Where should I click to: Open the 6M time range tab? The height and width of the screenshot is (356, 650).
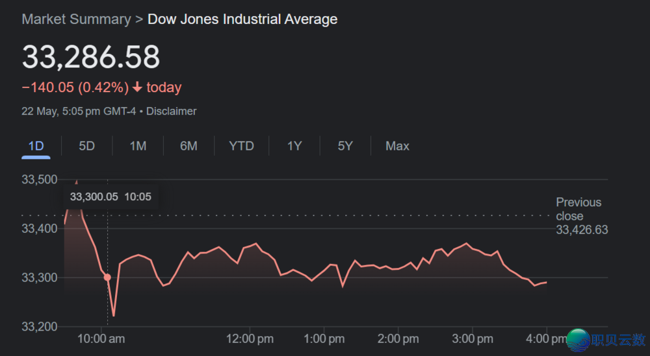click(188, 146)
